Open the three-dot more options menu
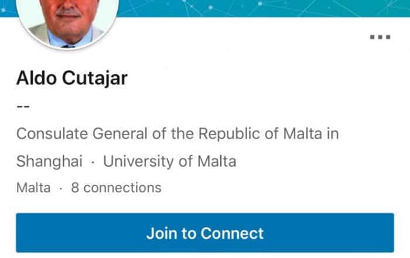The width and height of the screenshot is (410, 258). tap(380, 37)
